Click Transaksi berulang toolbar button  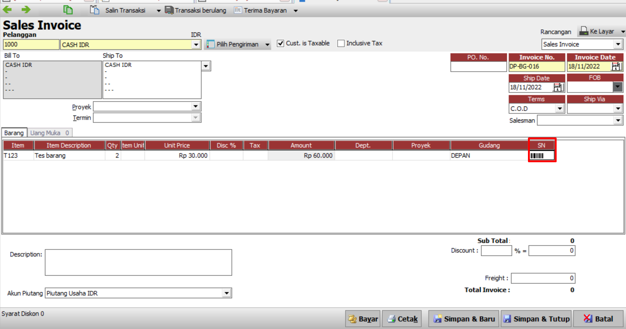click(x=196, y=10)
